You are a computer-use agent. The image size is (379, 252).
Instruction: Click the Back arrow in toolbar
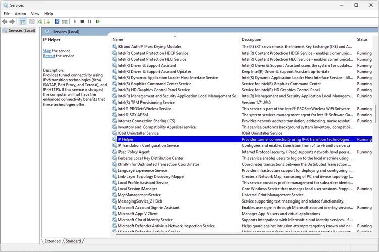(x=5, y=22)
